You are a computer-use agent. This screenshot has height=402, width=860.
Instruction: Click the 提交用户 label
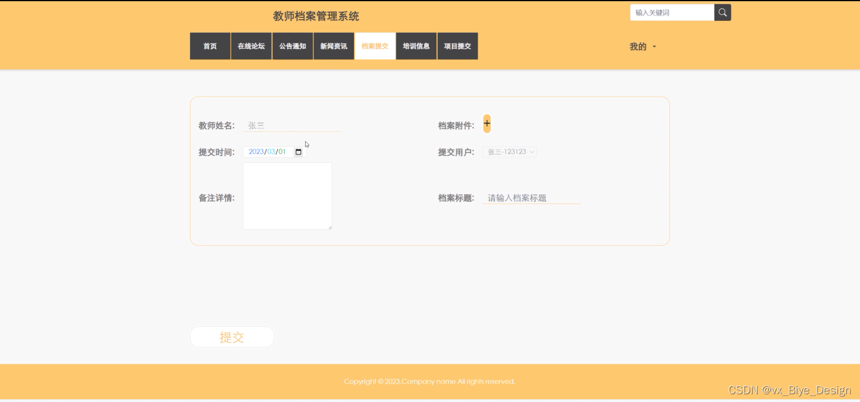pyautogui.click(x=456, y=152)
